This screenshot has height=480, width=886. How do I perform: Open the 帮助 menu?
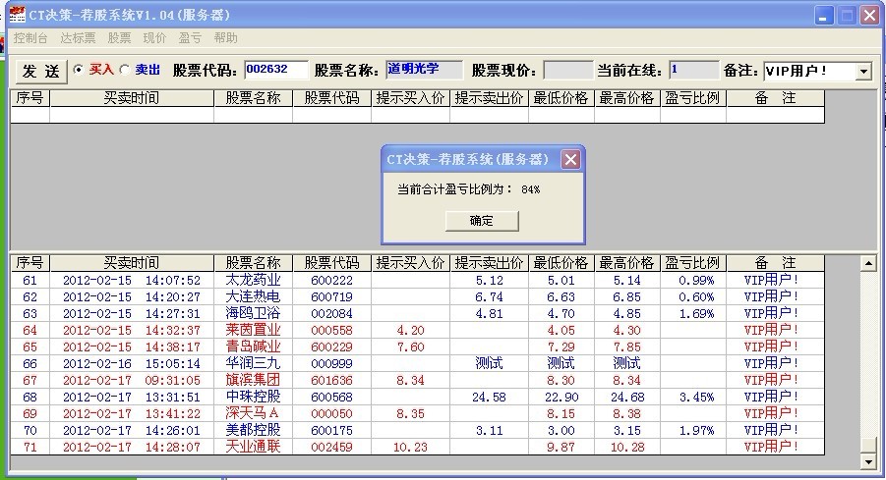click(x=225, y=37)
